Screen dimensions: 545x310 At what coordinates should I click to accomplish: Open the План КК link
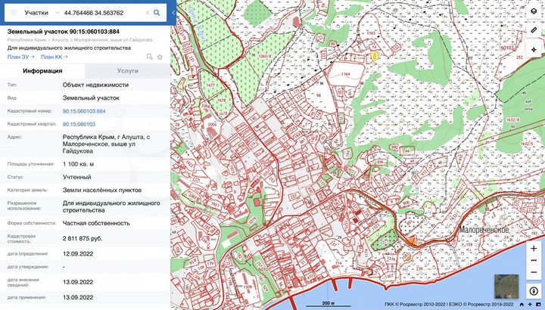[x=54, y=57]
